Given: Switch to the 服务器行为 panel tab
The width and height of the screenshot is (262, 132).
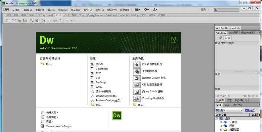Looking at the screenshot, I should tap(241, 100).
